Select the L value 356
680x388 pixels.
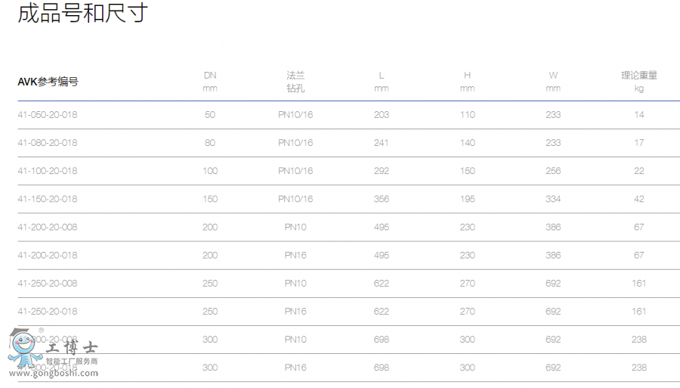point(382,199)
